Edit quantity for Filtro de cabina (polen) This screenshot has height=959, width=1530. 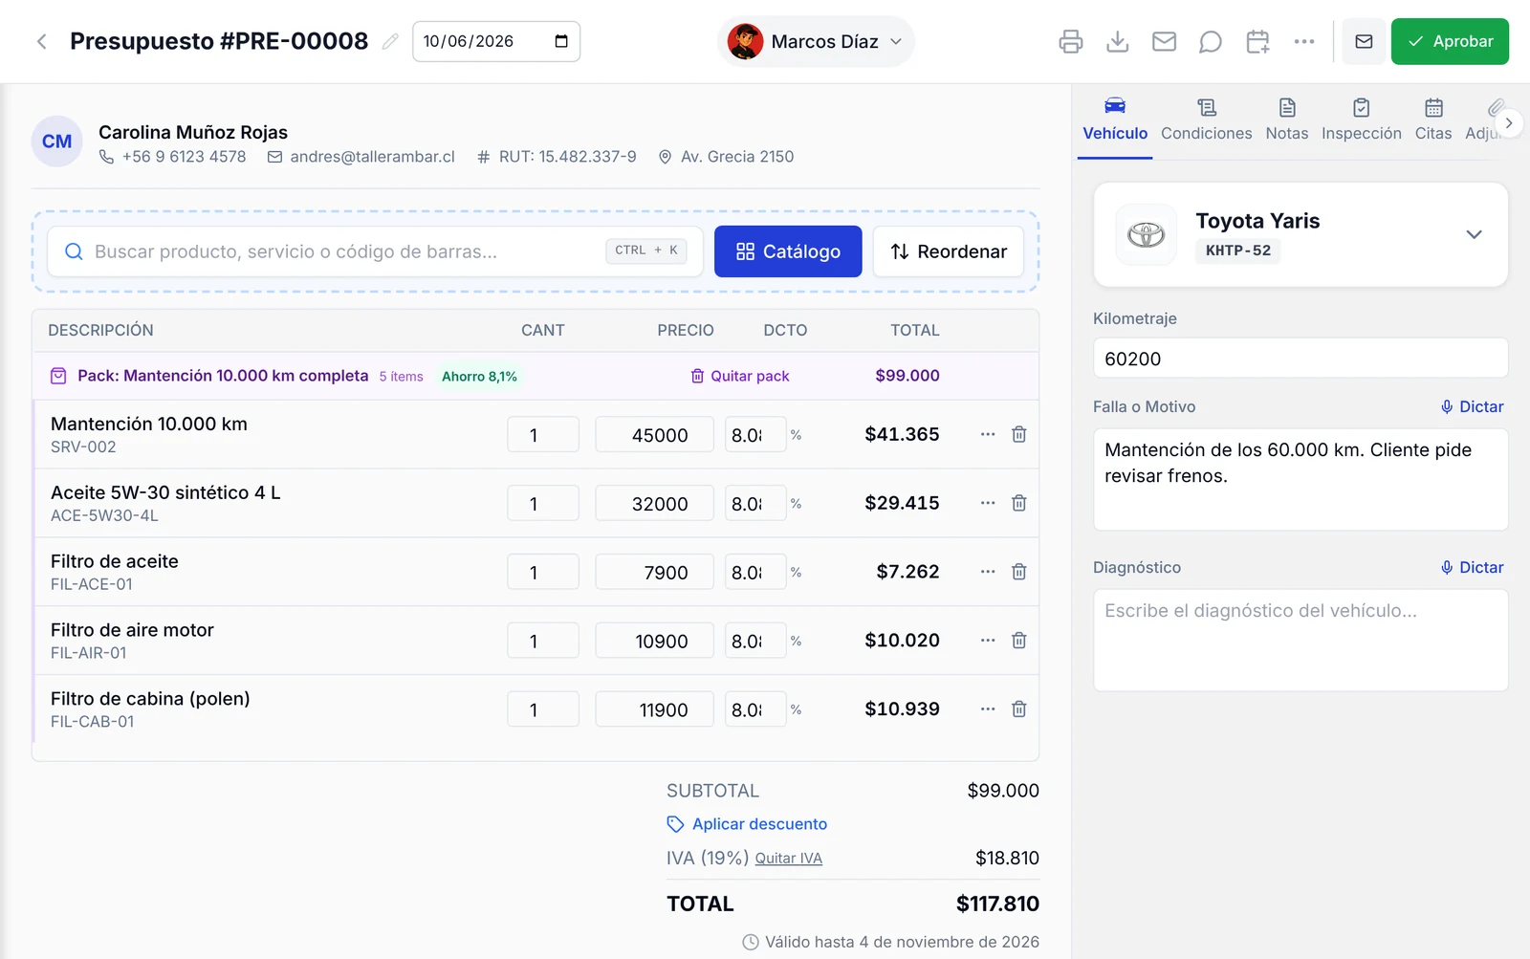[x=543, y=710]
